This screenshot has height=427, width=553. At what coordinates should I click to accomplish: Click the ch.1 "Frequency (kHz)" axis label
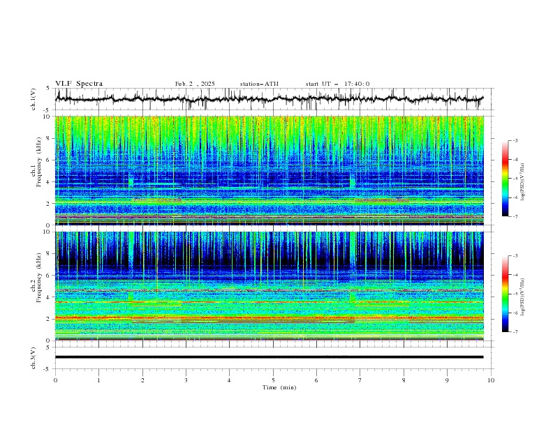40,162
